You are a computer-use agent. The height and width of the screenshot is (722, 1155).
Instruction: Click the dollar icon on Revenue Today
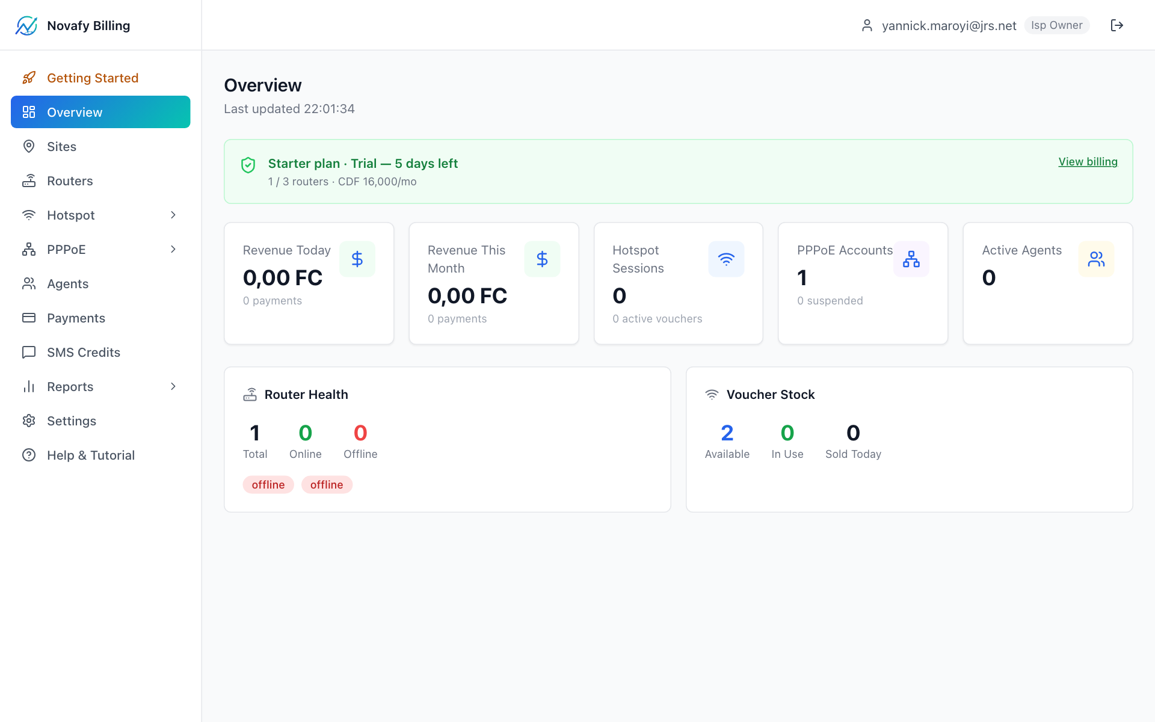[x=357, y=259]
